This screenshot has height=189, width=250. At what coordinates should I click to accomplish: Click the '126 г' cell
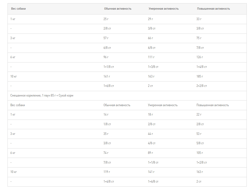[x=200, y=57]
